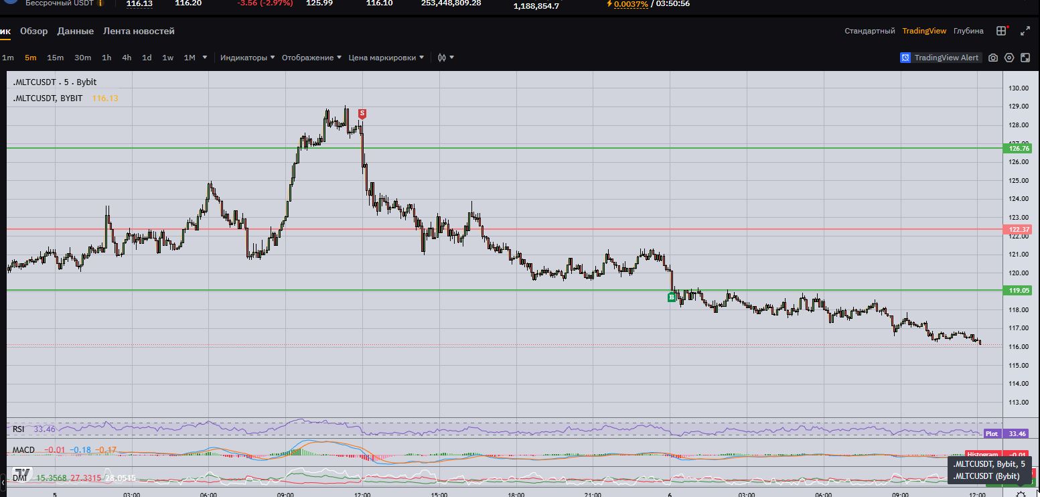Click the info icon beside Бессрочный USDT

coord(100,3)
